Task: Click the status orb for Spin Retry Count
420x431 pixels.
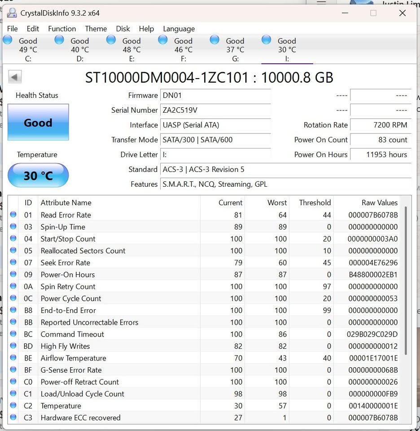Action: pyautogui.click(x=13, y=286)
